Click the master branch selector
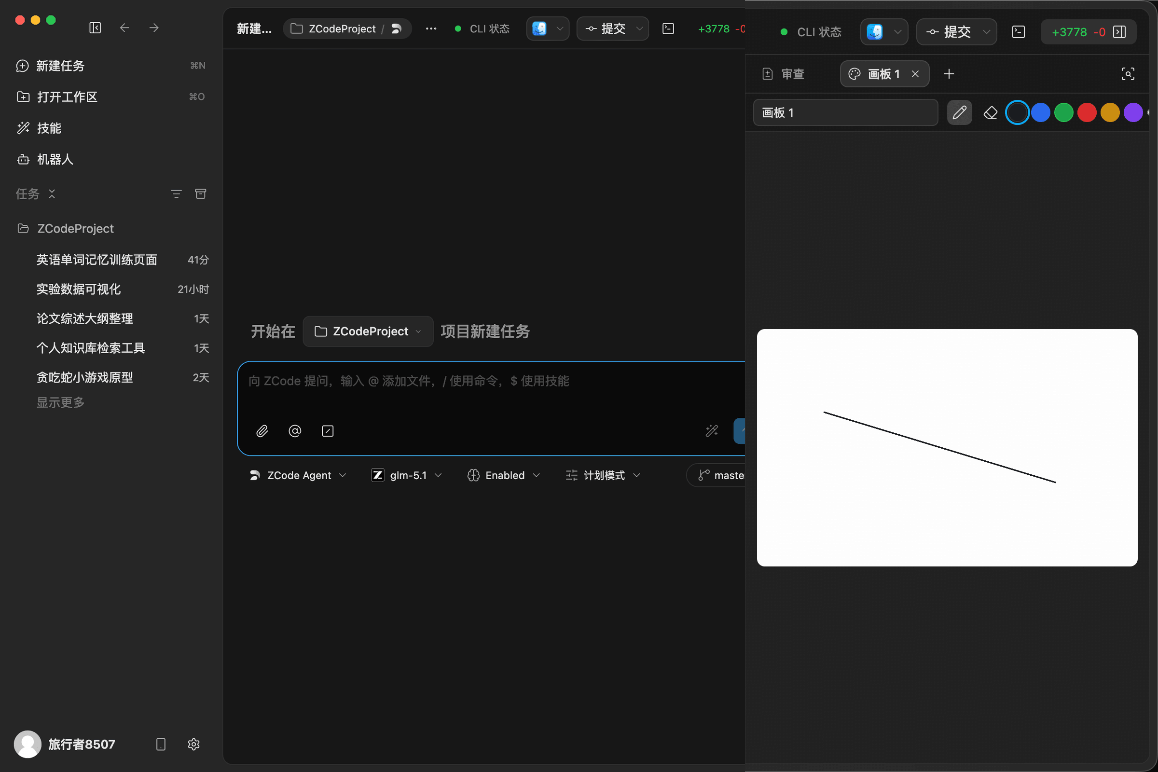1158x772 pixels. [x=717, y=475]
